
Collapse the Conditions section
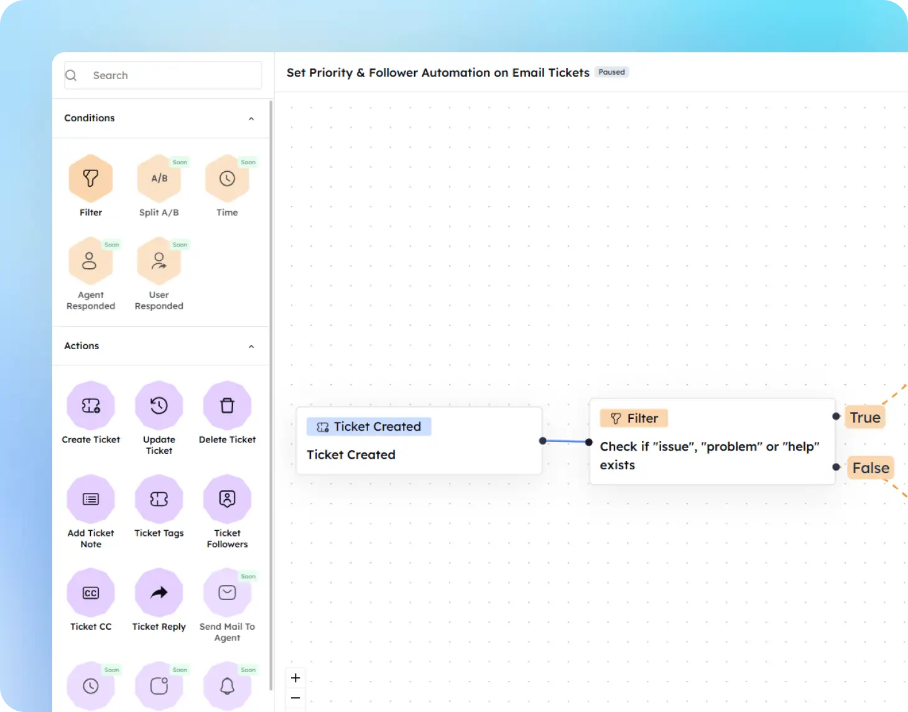(251, 118)
